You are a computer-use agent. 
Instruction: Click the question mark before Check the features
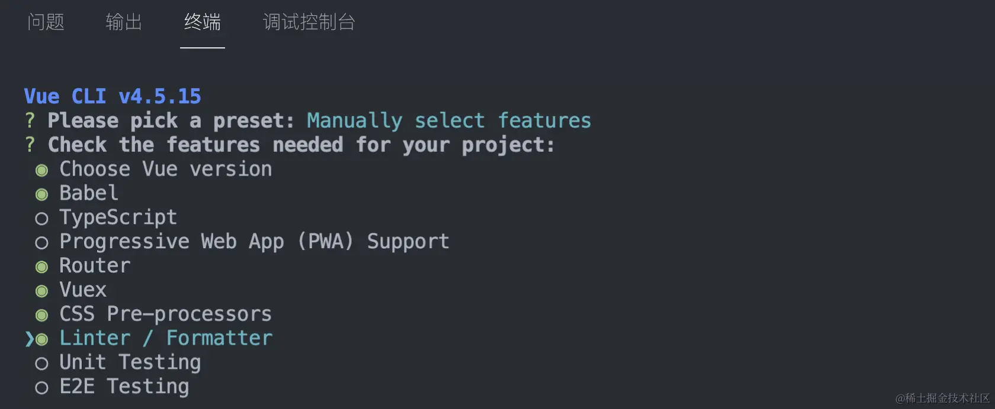point(30,145)
